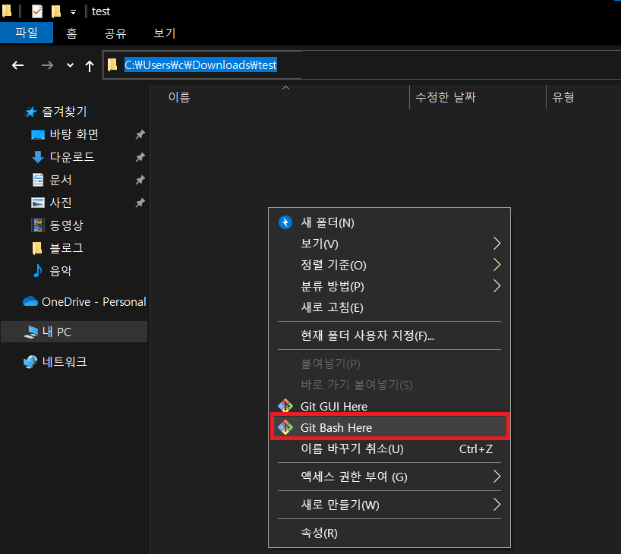Click the 동영상 film icon
The image size is (621, 554).
38,225
